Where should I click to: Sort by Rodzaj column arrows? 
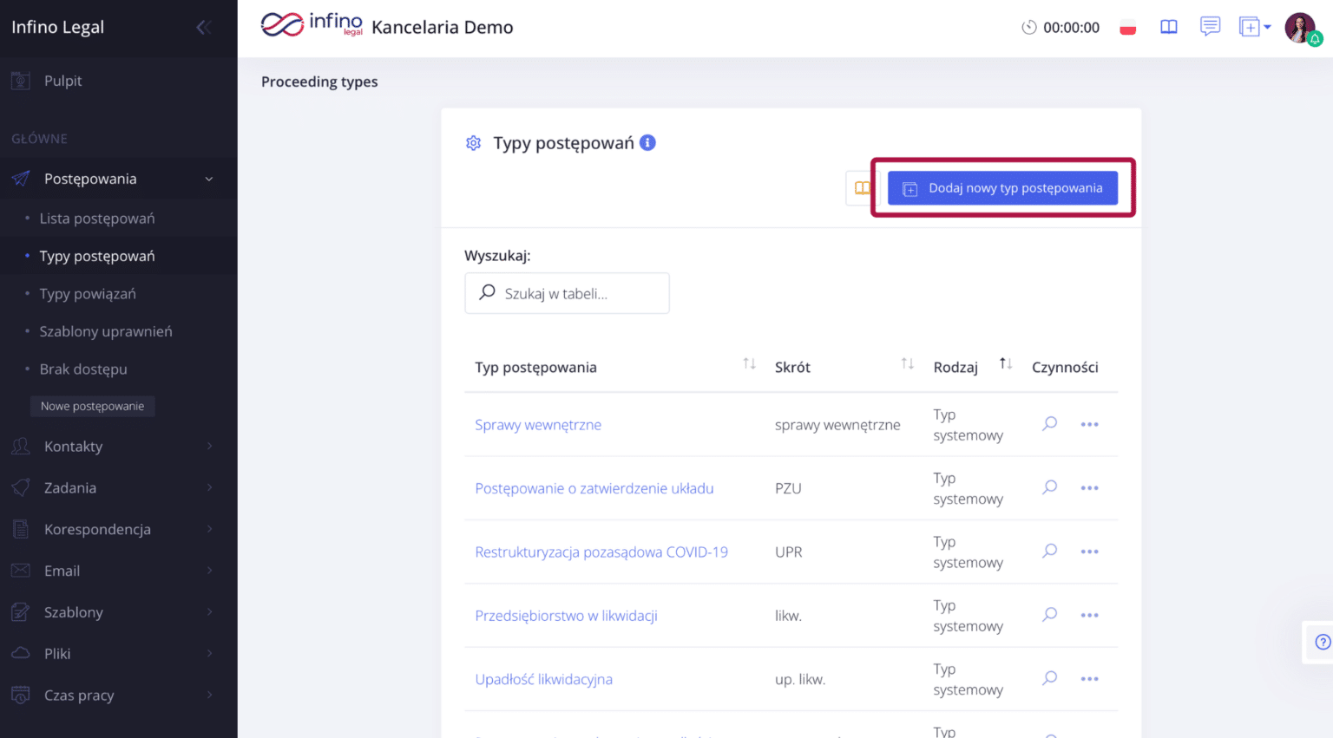coord(1005,364)
